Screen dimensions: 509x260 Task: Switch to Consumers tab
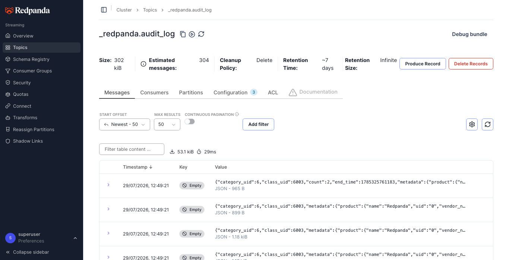[154, 92]
